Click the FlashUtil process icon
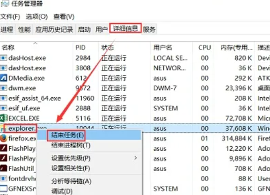 coord(4,168)
